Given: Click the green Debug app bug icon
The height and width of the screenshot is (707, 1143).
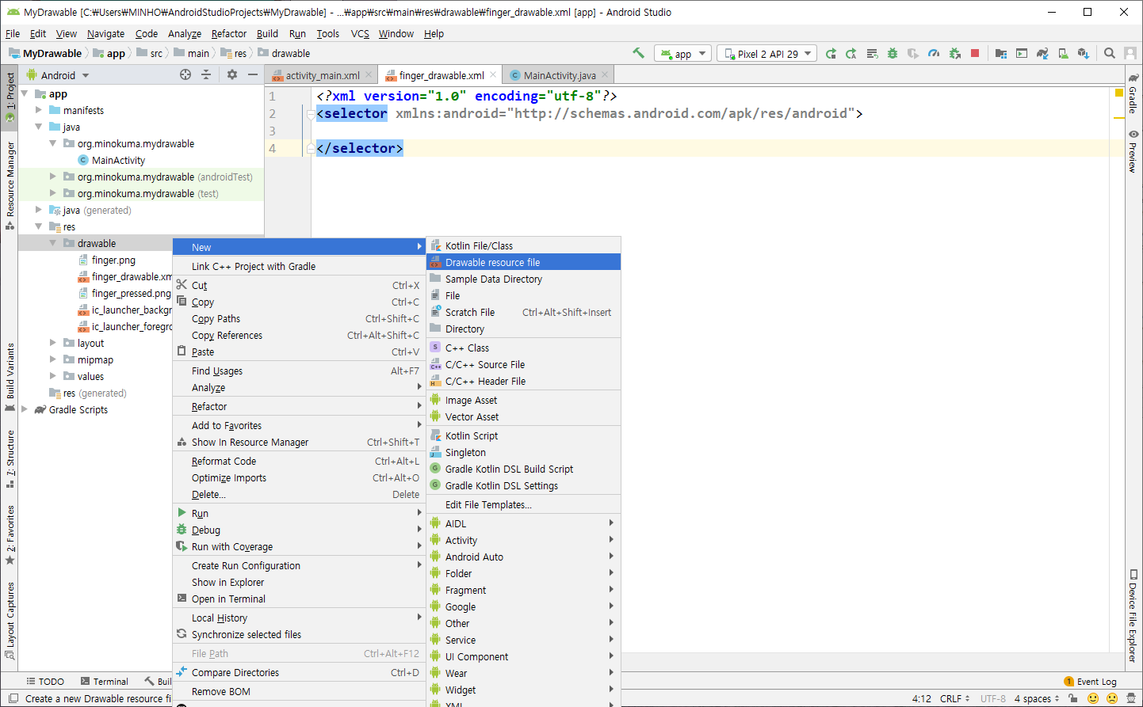Looking at the screenshot, I should [893, 54].
